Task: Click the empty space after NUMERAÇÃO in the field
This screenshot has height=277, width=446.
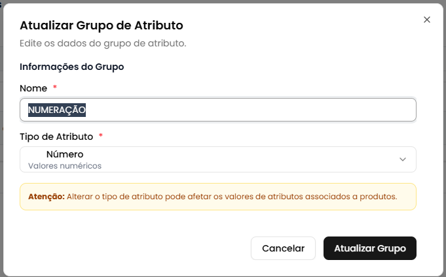Action: coord(262,110)
